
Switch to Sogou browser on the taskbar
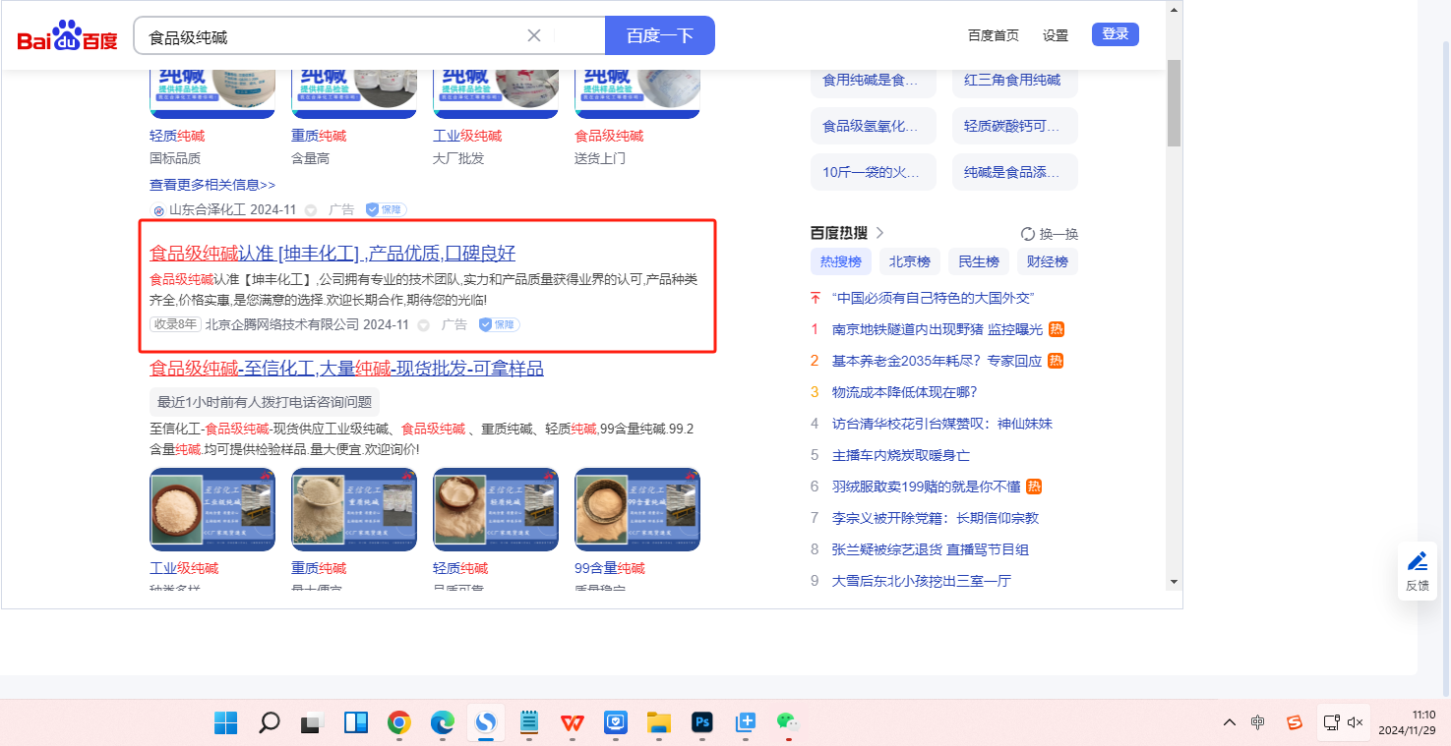[485, 723]
